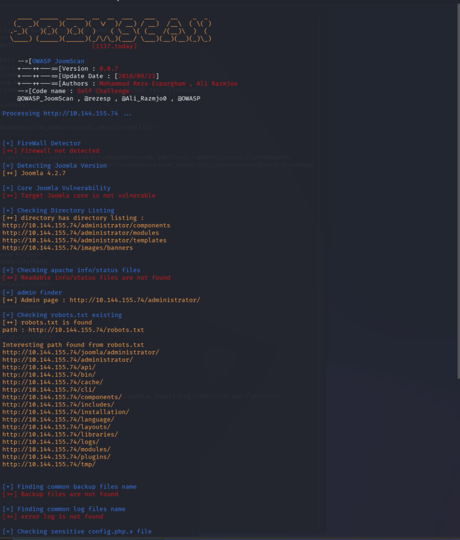This screenshot has height=540, width=460.
Task: Click the @OWASP_JoomScan handles line
Action: [109, 98]
